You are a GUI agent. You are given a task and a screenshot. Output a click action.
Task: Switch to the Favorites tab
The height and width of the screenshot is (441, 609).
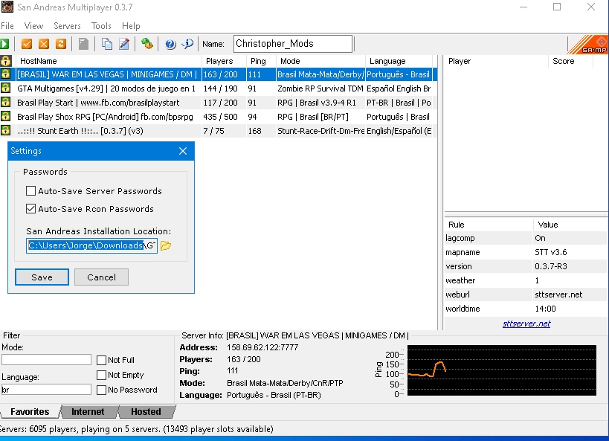pos(30,412)
